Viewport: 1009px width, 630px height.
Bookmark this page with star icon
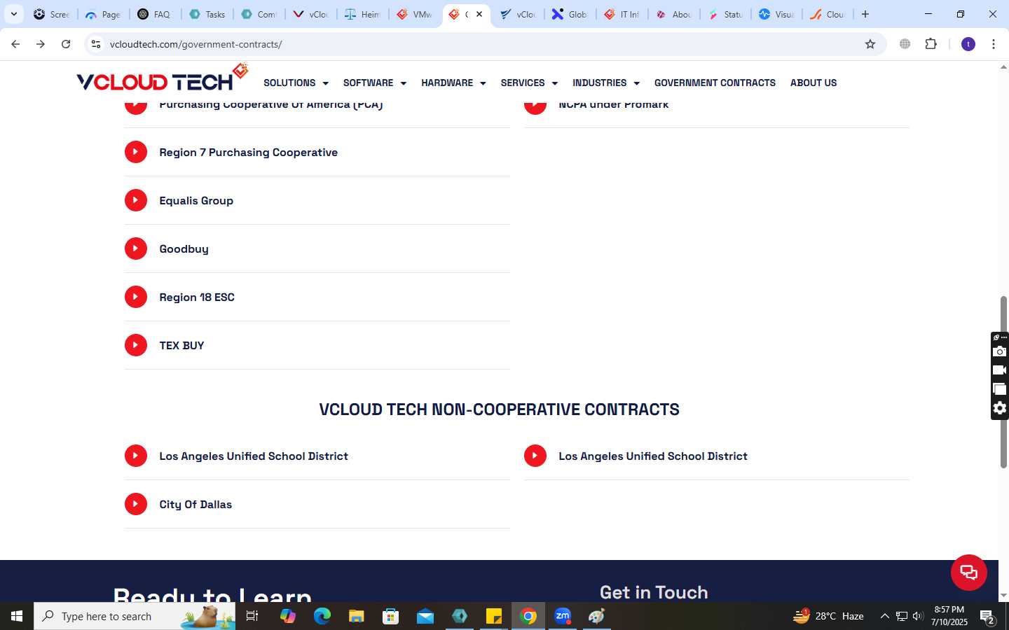870,44
